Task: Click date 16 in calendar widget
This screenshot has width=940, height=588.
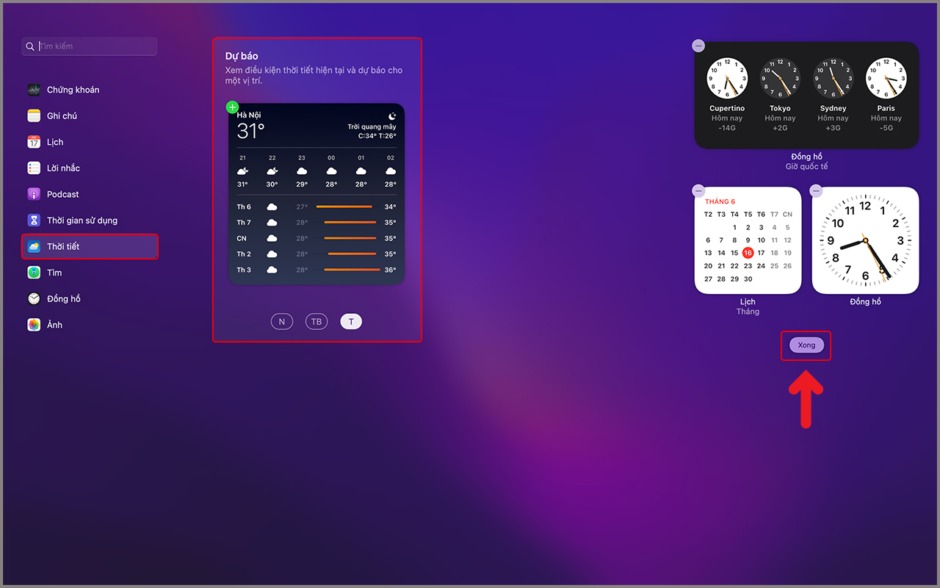Action: [x=748, y=253]
